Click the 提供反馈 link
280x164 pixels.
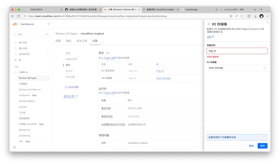[69, 96]
